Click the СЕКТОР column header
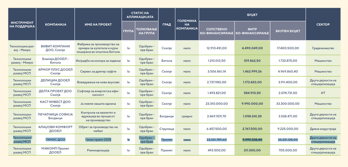Screen dimensions: 348x167 coord(323,25)
